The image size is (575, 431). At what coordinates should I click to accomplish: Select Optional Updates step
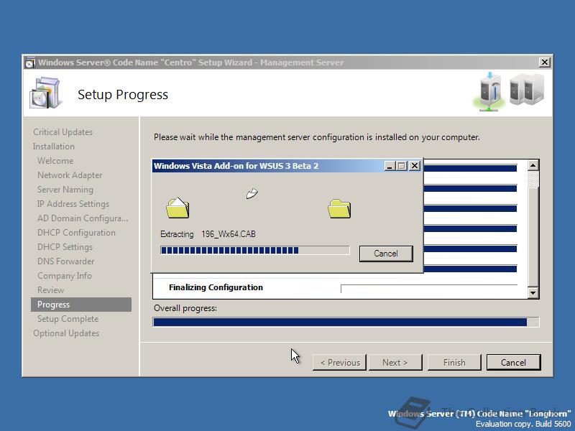pyautogui.click(x=66, y=333)
